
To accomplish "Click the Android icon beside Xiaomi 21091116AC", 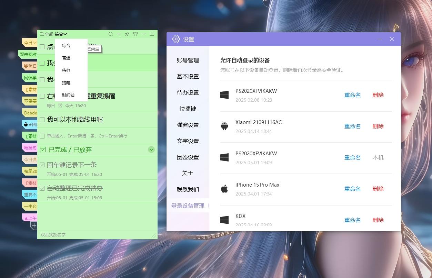I will [x=224, y=126].
